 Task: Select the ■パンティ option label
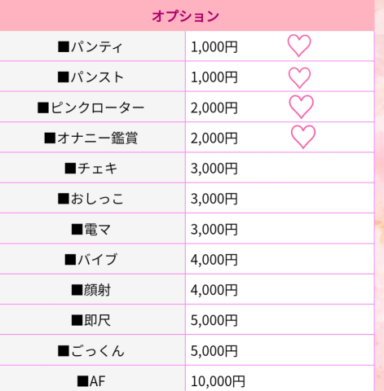click(90, 46)
